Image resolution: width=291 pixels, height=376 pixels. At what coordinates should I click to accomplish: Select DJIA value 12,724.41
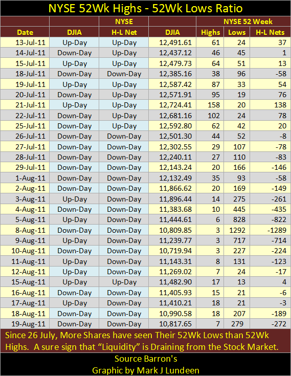[x=172, y=105]
